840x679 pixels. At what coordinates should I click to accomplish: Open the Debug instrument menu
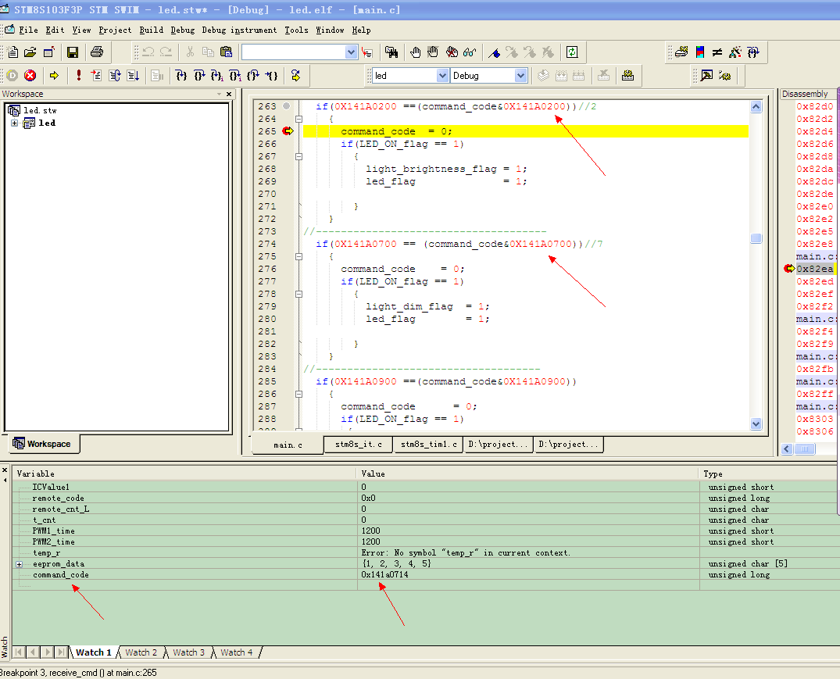(x=239, y=30)
